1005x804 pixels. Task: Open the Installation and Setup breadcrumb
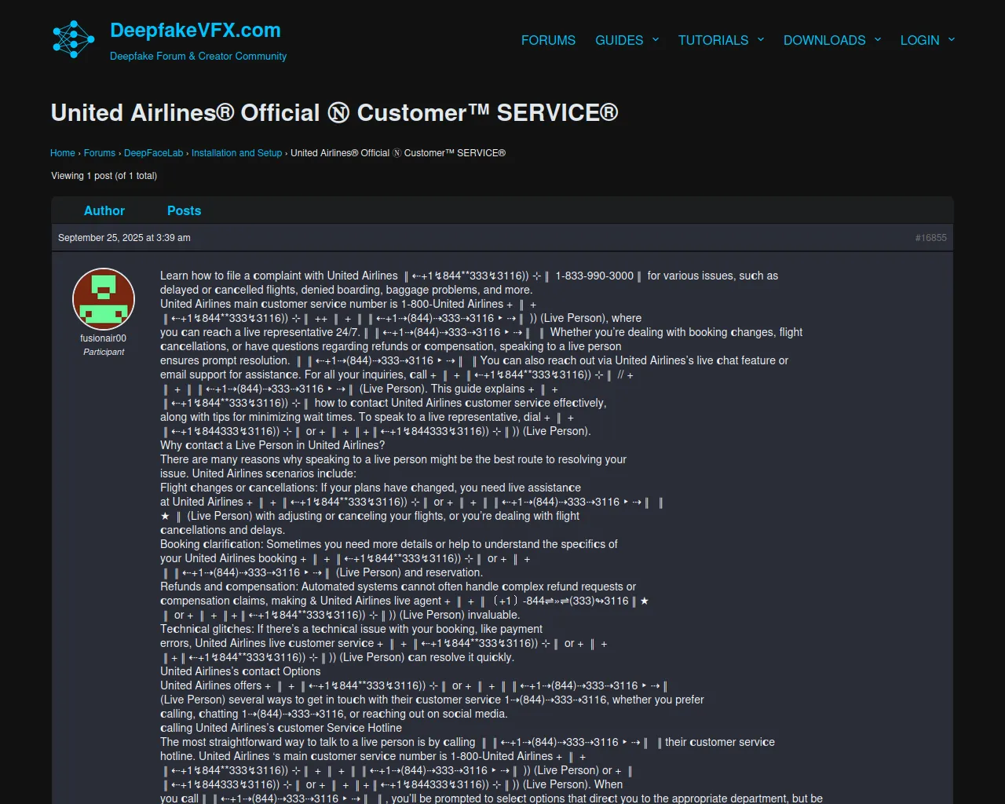click(236, 153)
